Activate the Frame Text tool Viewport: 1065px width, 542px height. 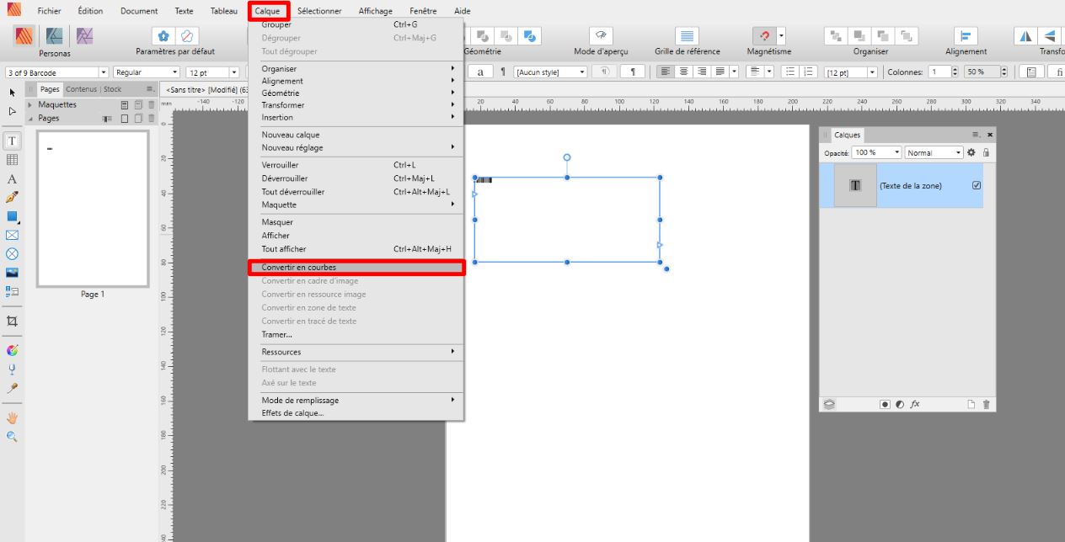12,141
